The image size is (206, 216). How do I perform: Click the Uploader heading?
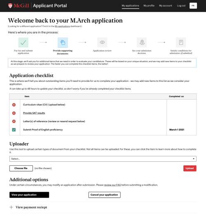[19, 144]
